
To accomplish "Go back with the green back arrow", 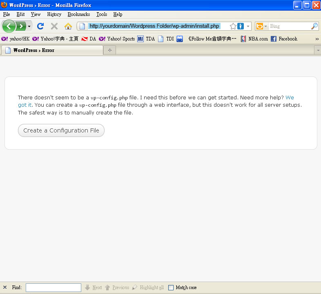I will click(x=9, y=26).
